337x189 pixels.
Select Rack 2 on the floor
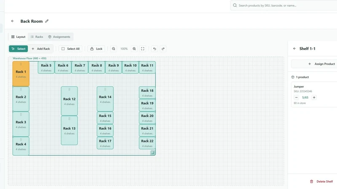pyautogui.click(x=21, y=99)
